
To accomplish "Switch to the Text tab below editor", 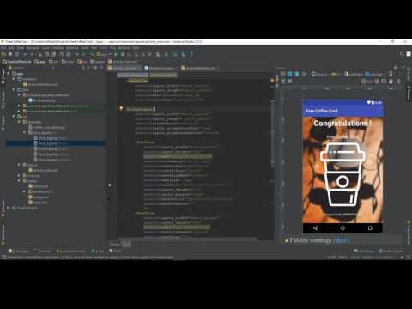I will pos(127,245).
